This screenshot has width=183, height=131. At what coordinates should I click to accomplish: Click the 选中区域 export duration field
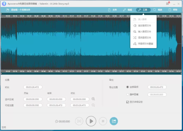click(x=157, y=95)
